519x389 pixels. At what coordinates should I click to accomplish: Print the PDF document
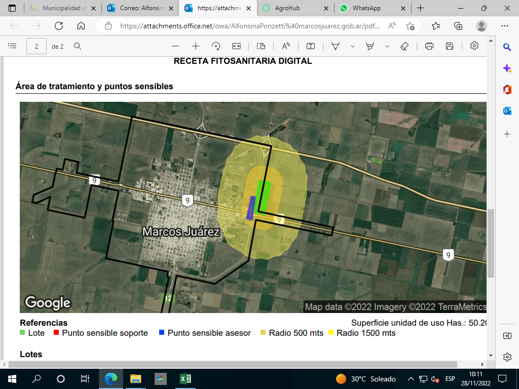point(429,46)
